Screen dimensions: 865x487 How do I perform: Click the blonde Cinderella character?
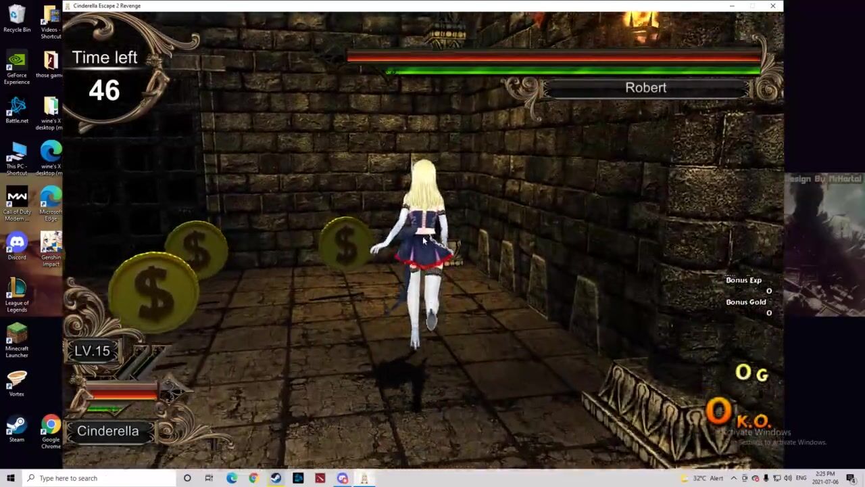click(422, 254)
